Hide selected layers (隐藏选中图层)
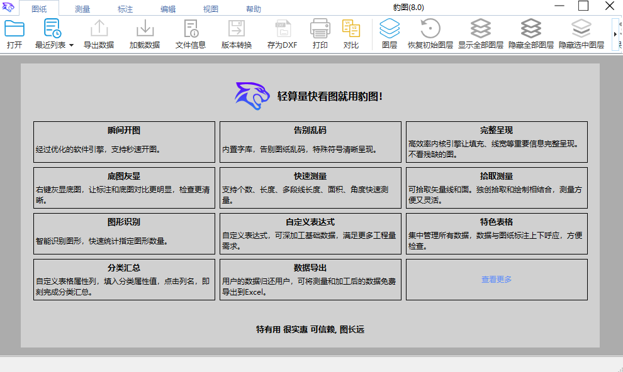 581,29
